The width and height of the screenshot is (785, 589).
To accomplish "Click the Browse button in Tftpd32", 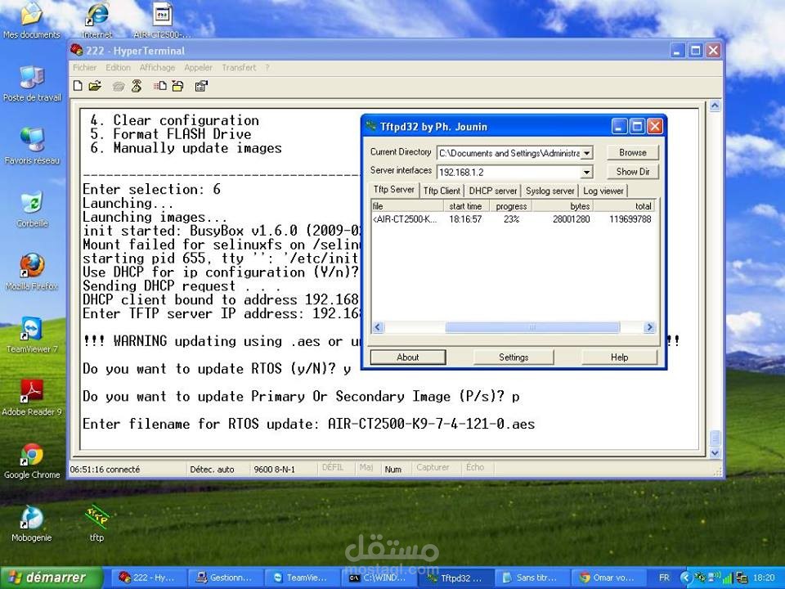I will (x=633, y=152).
